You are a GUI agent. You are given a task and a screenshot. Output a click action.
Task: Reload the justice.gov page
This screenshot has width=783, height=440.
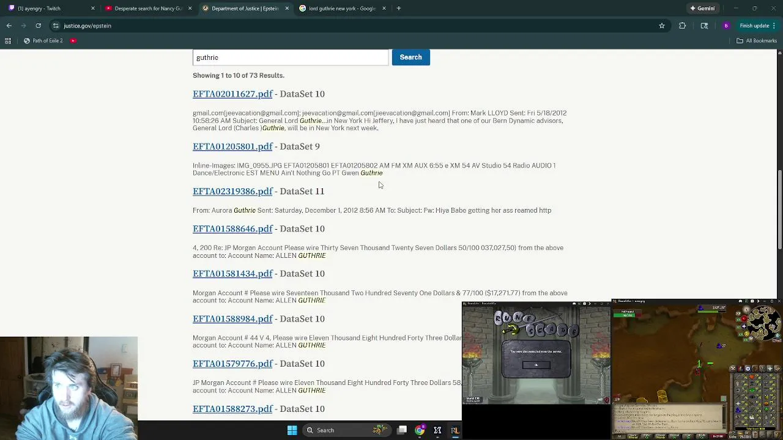point(38,26)
